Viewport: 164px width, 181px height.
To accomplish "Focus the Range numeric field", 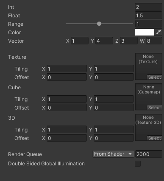I will coord(148,24).
